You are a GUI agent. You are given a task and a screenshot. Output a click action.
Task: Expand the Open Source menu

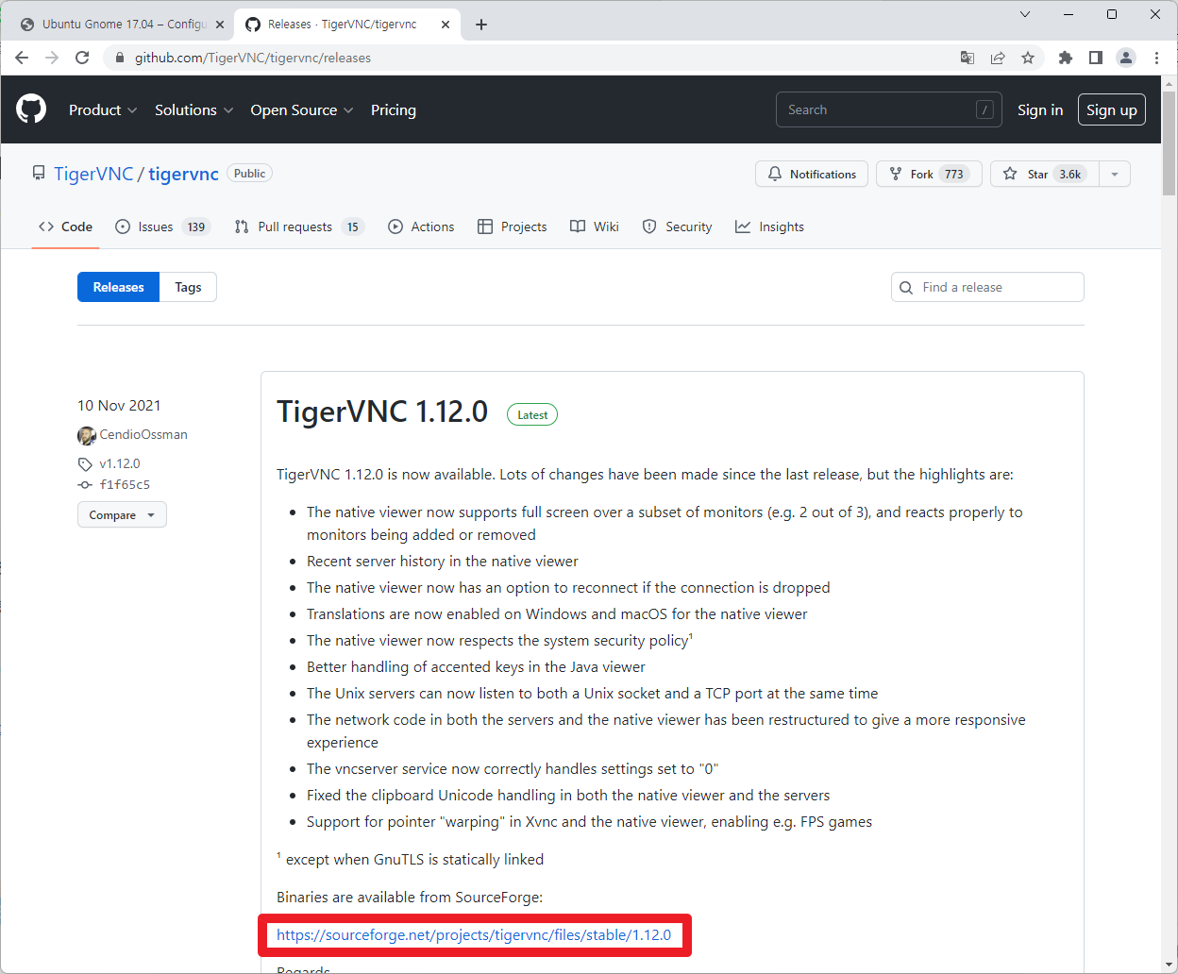302,109
